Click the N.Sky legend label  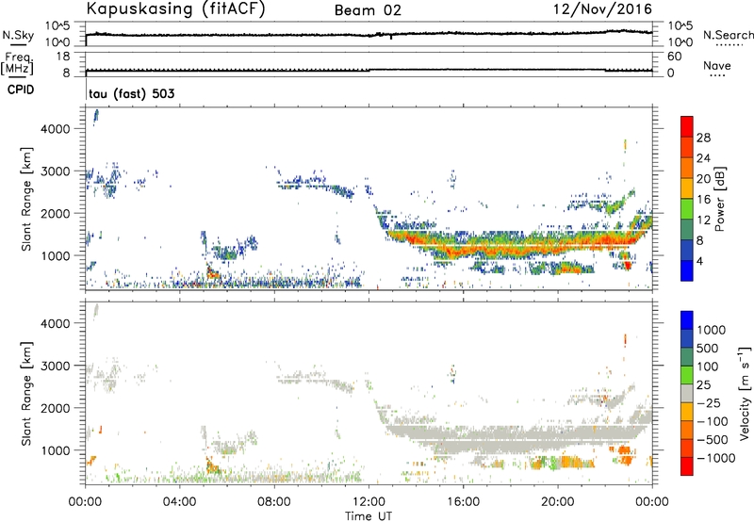coord(18,35)
